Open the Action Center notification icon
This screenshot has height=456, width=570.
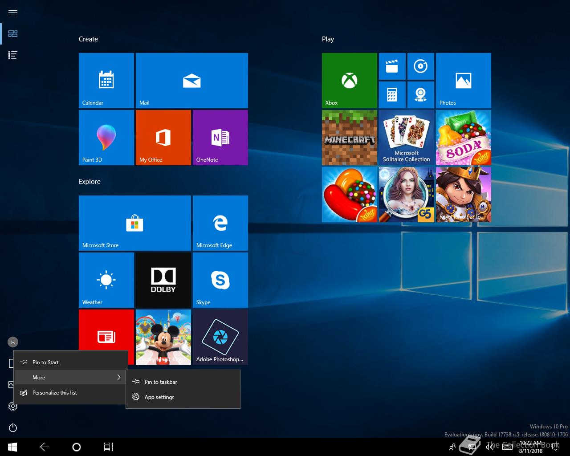(556, 447)
